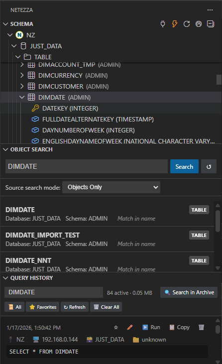
Task: Open the DIMDATE_NNT search result
Action: (107, 262)
